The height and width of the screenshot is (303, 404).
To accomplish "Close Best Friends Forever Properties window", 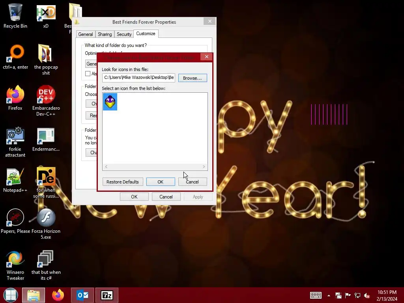I will pos(210,21).
